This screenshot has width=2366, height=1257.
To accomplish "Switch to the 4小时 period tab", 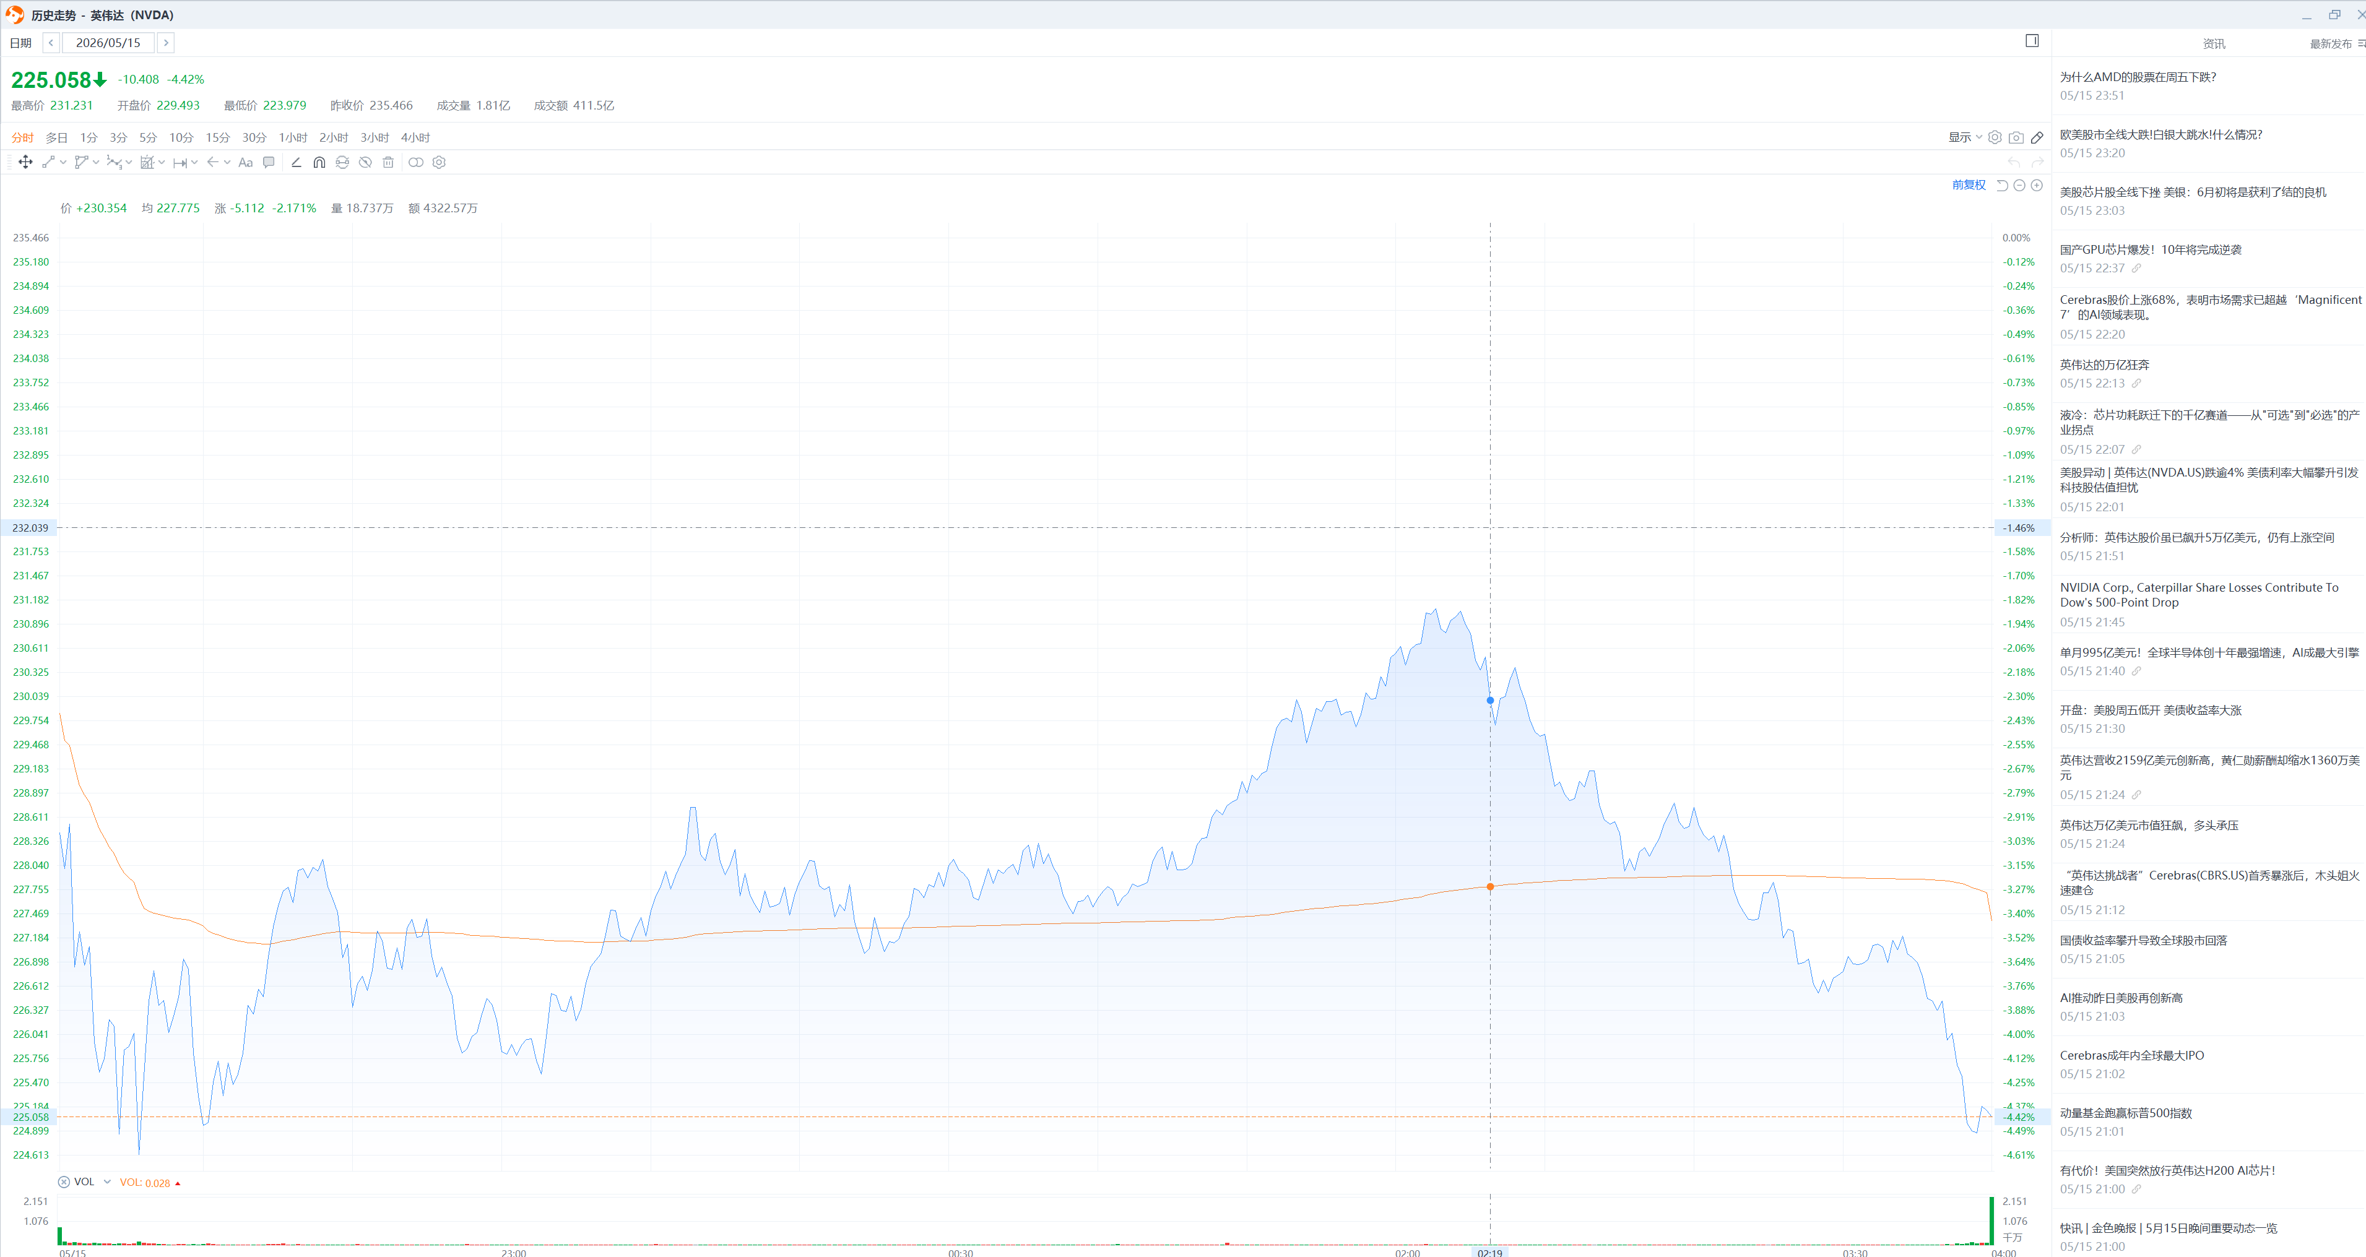I will click(415, 138).
